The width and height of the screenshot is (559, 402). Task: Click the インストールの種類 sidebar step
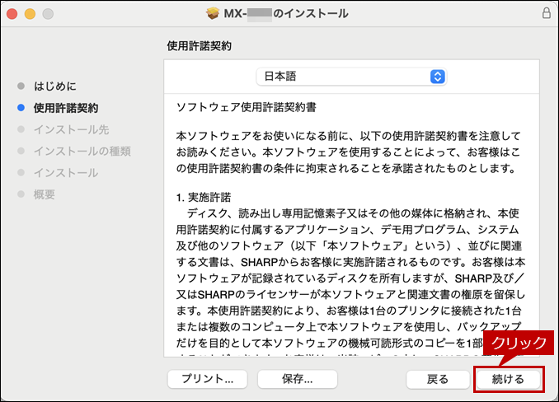pos(82,151)
